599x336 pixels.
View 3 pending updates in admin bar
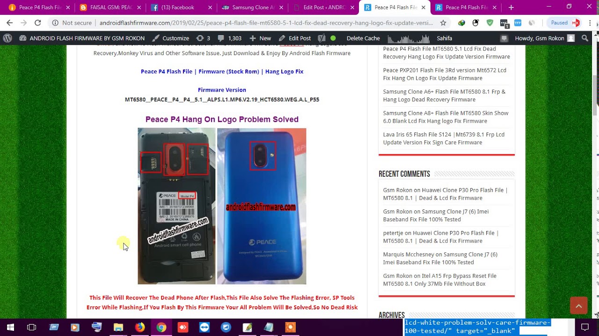203,38
